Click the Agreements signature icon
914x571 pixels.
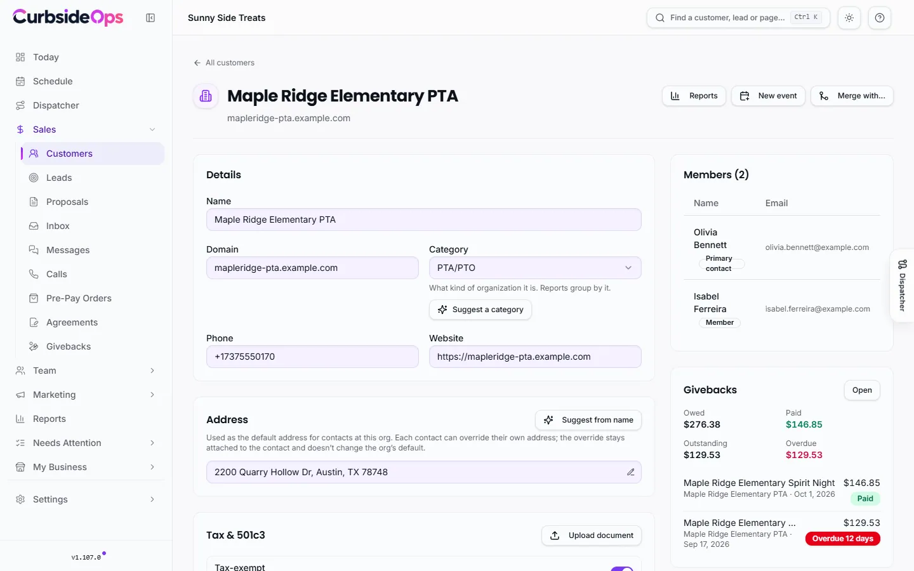point(34,322)
